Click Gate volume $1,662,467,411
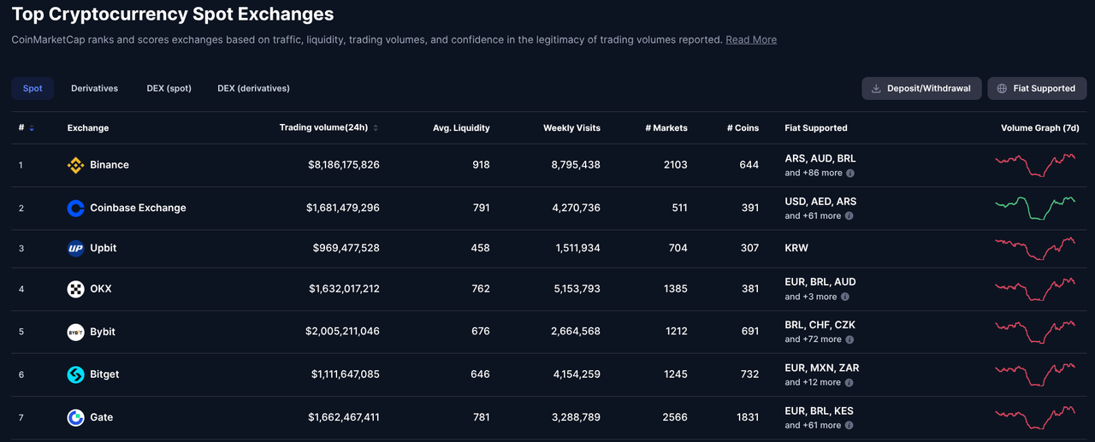 (x=344, y=417)
